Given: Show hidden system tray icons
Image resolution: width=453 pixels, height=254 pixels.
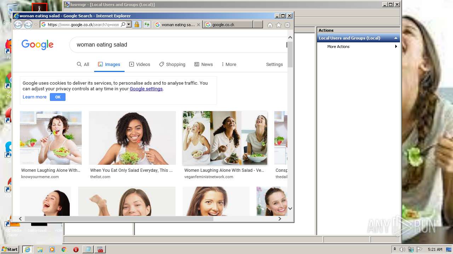Looking at the screenshot, I should (395, 249).
